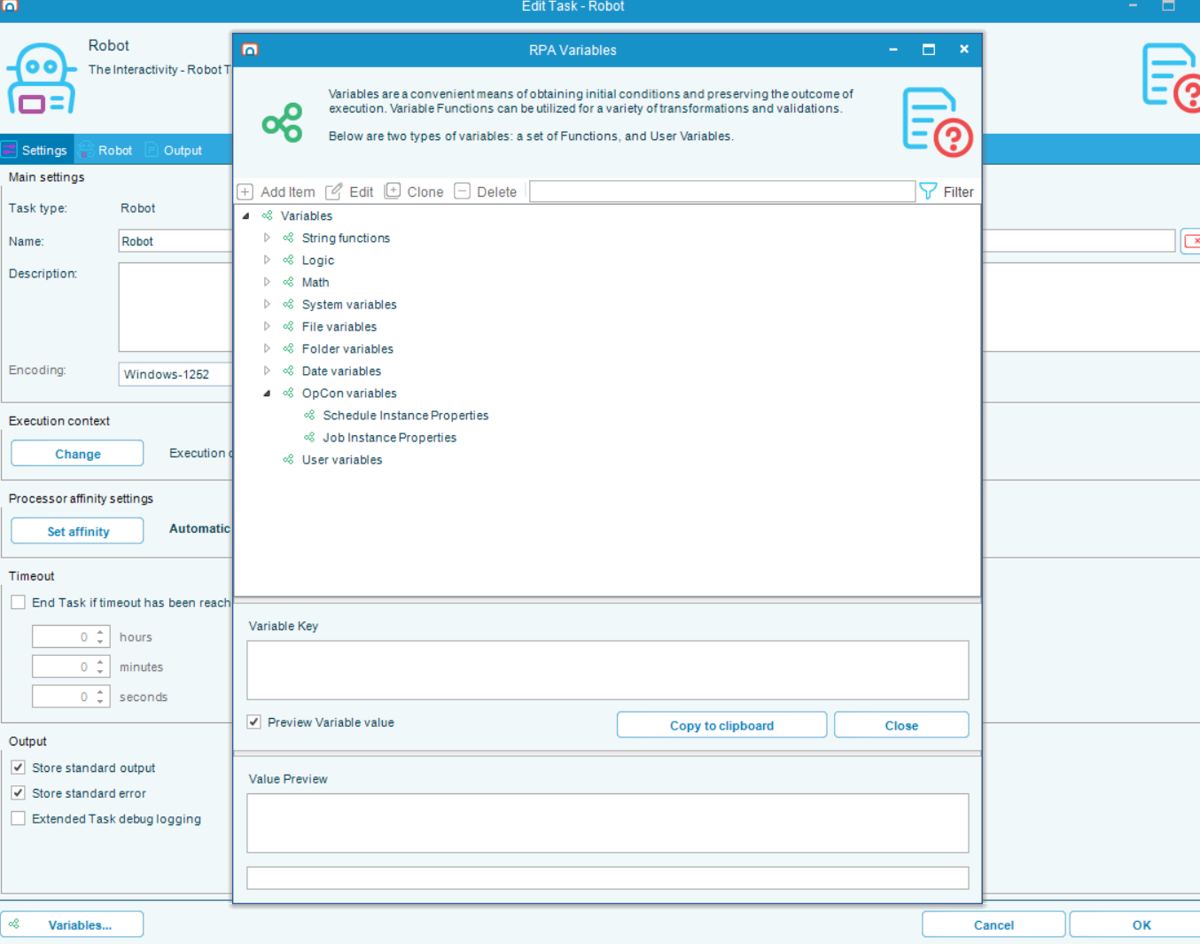This screenshot has width=1200, height=944.
Task: Click the Clone item icon
Action: point(393,191)
